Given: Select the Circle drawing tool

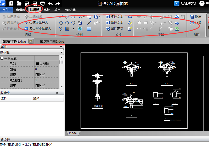Looking at the screenshot, I should (61, 23).
